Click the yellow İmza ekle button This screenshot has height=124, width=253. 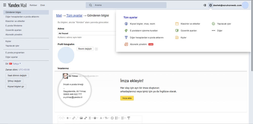coord(127,98)
